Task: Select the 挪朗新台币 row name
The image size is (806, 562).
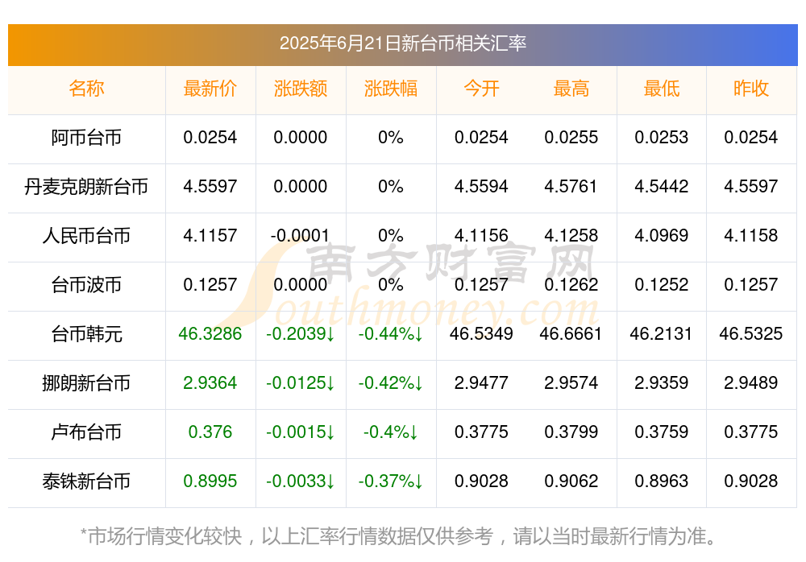Action: (x=86, y=383)
